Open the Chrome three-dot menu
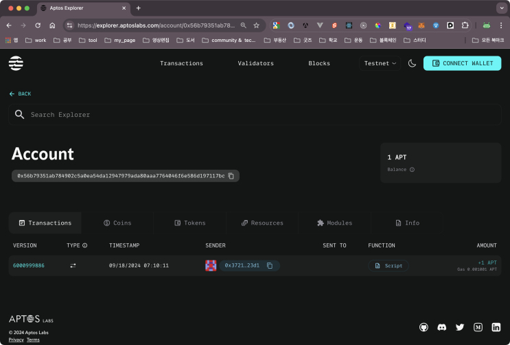This screenshot has width=510, height=345. tap(501, 25)
